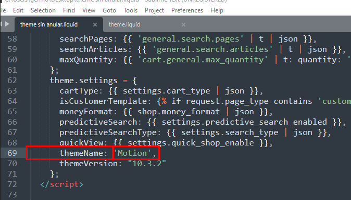The height and width of the screenshot is (200, 351).
Task: Click the "10.3.2" version string
Action: click(147, 164)
